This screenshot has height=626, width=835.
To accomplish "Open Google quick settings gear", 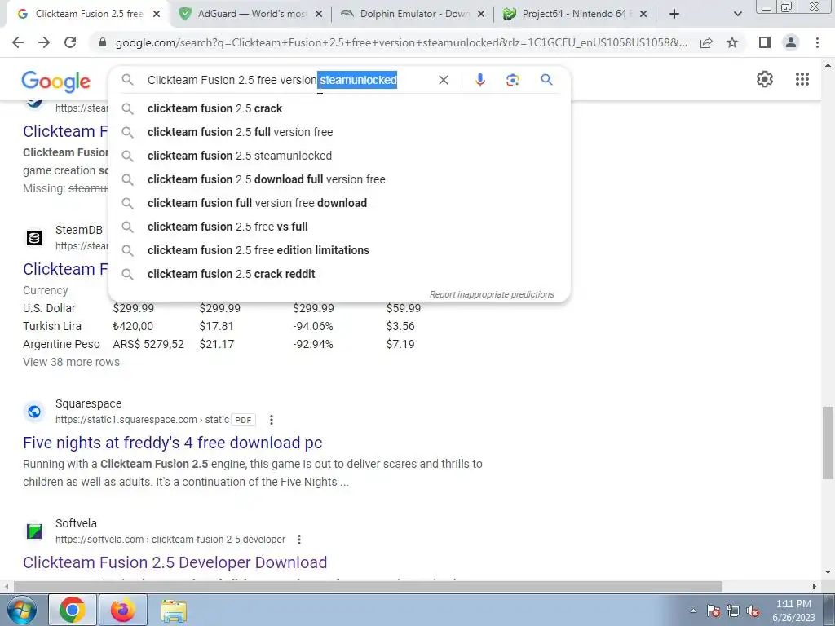I will click(765, 79).
